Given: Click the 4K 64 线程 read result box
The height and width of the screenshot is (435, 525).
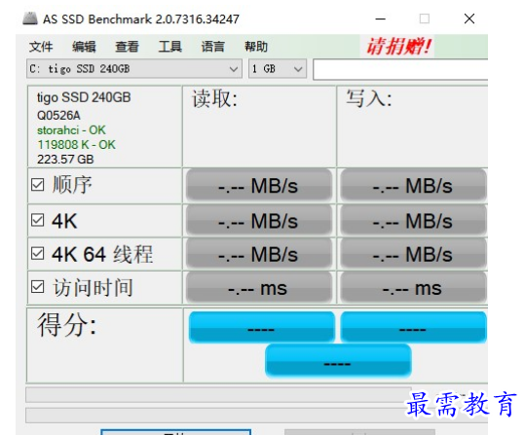Looking at the screenshot, I should [259, 254].
